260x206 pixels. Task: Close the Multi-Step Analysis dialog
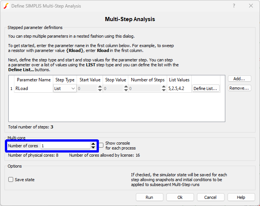(251, 6)
